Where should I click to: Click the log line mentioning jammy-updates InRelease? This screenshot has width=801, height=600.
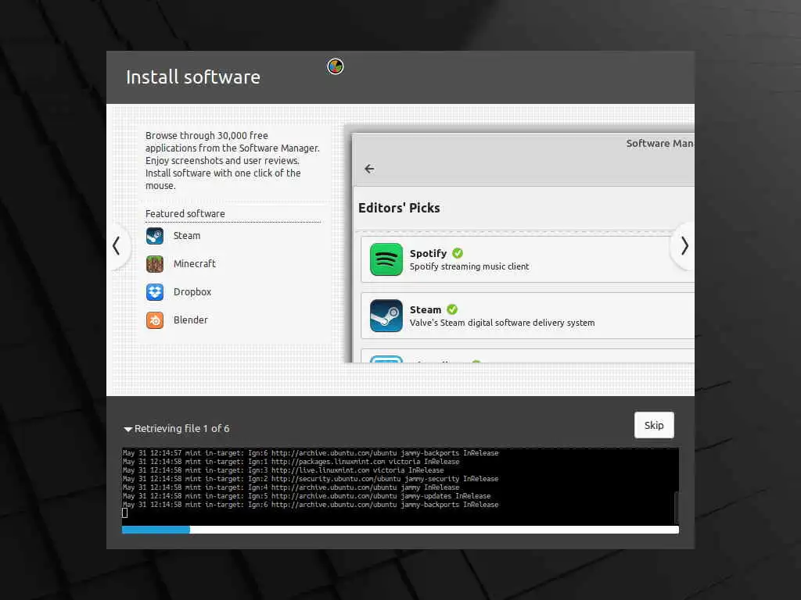tap(307, 496)
